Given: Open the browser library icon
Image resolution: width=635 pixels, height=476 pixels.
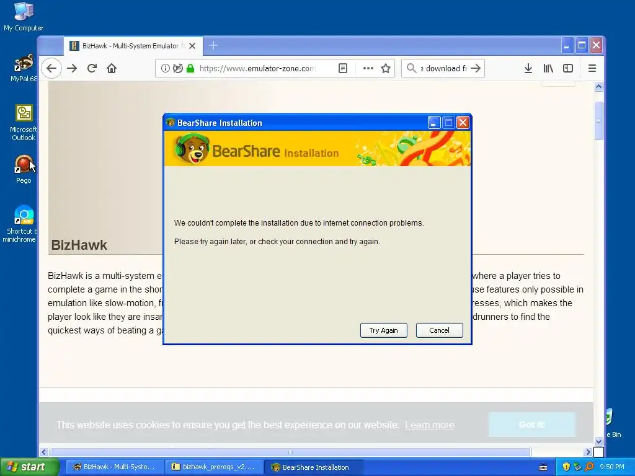Looking at the screenshot, I should click(548, 68).
